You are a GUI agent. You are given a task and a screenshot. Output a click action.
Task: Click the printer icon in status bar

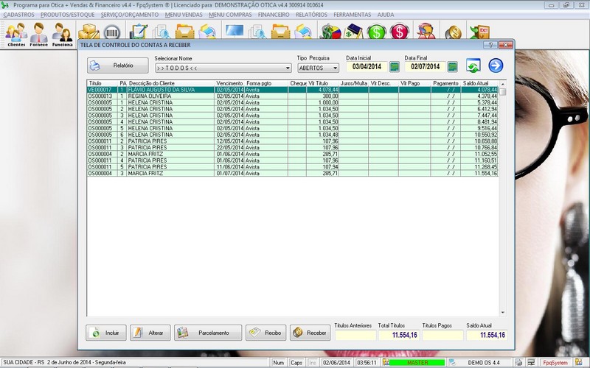click(519, 363)
